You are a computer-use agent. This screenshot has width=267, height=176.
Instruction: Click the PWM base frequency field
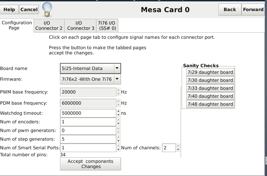point(88,92)
